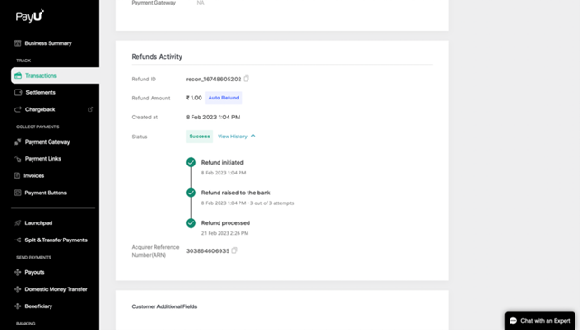Click the Chat with an Expert button
Viewport: 580px width, 330px height.
coord(539,321)
